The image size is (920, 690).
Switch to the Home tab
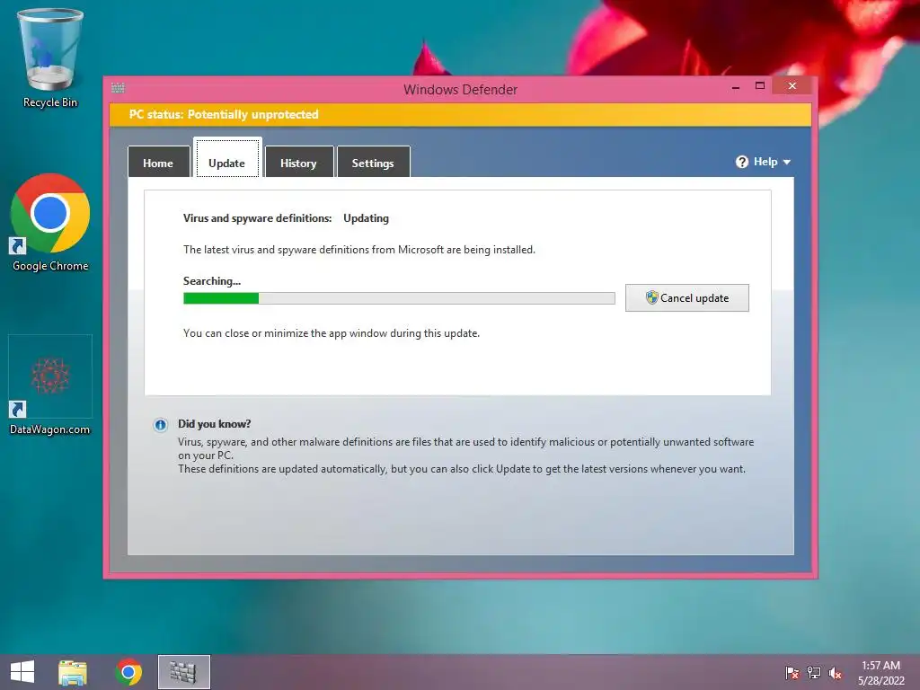point(158,162)
